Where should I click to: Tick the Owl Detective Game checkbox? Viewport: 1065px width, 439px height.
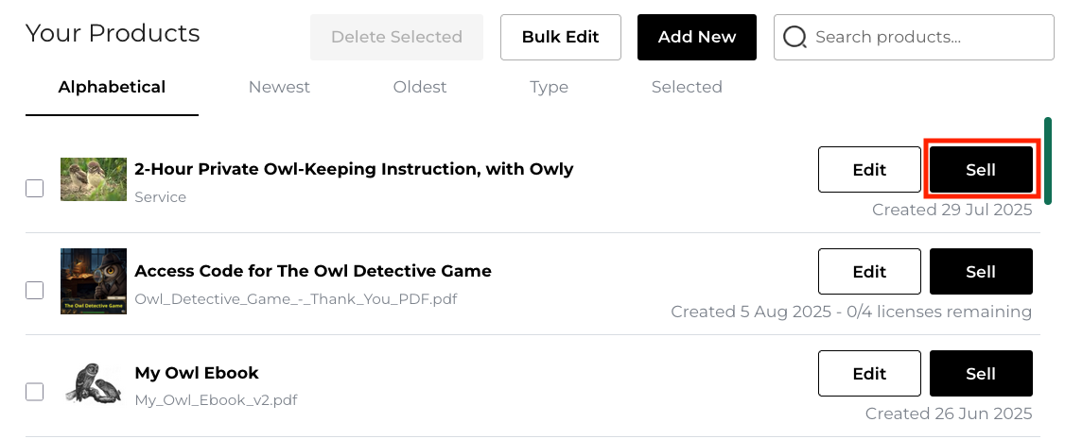(34, 290)
